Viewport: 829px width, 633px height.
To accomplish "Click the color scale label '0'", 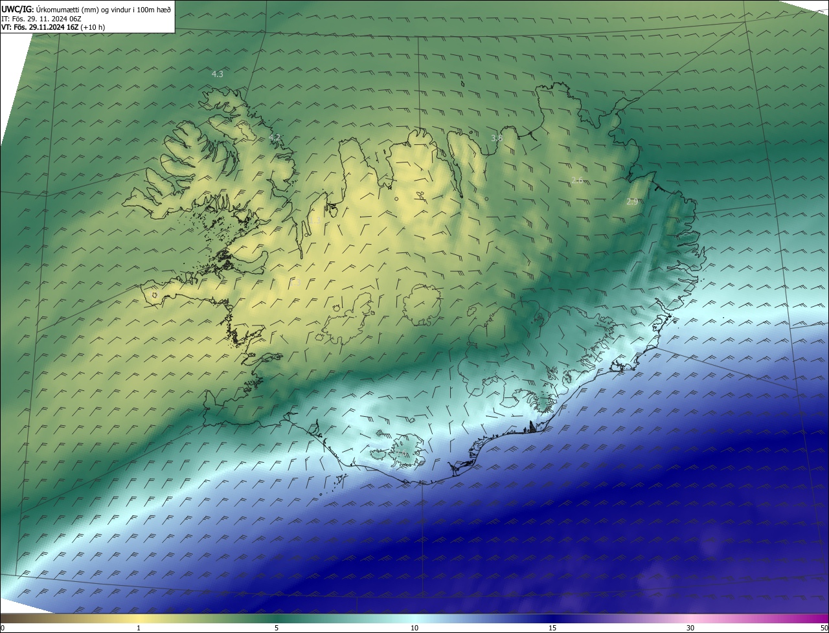I will pyautogui.click(x=2, y=628).
